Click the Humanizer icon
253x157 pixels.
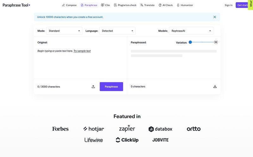[x=178, y=5]
